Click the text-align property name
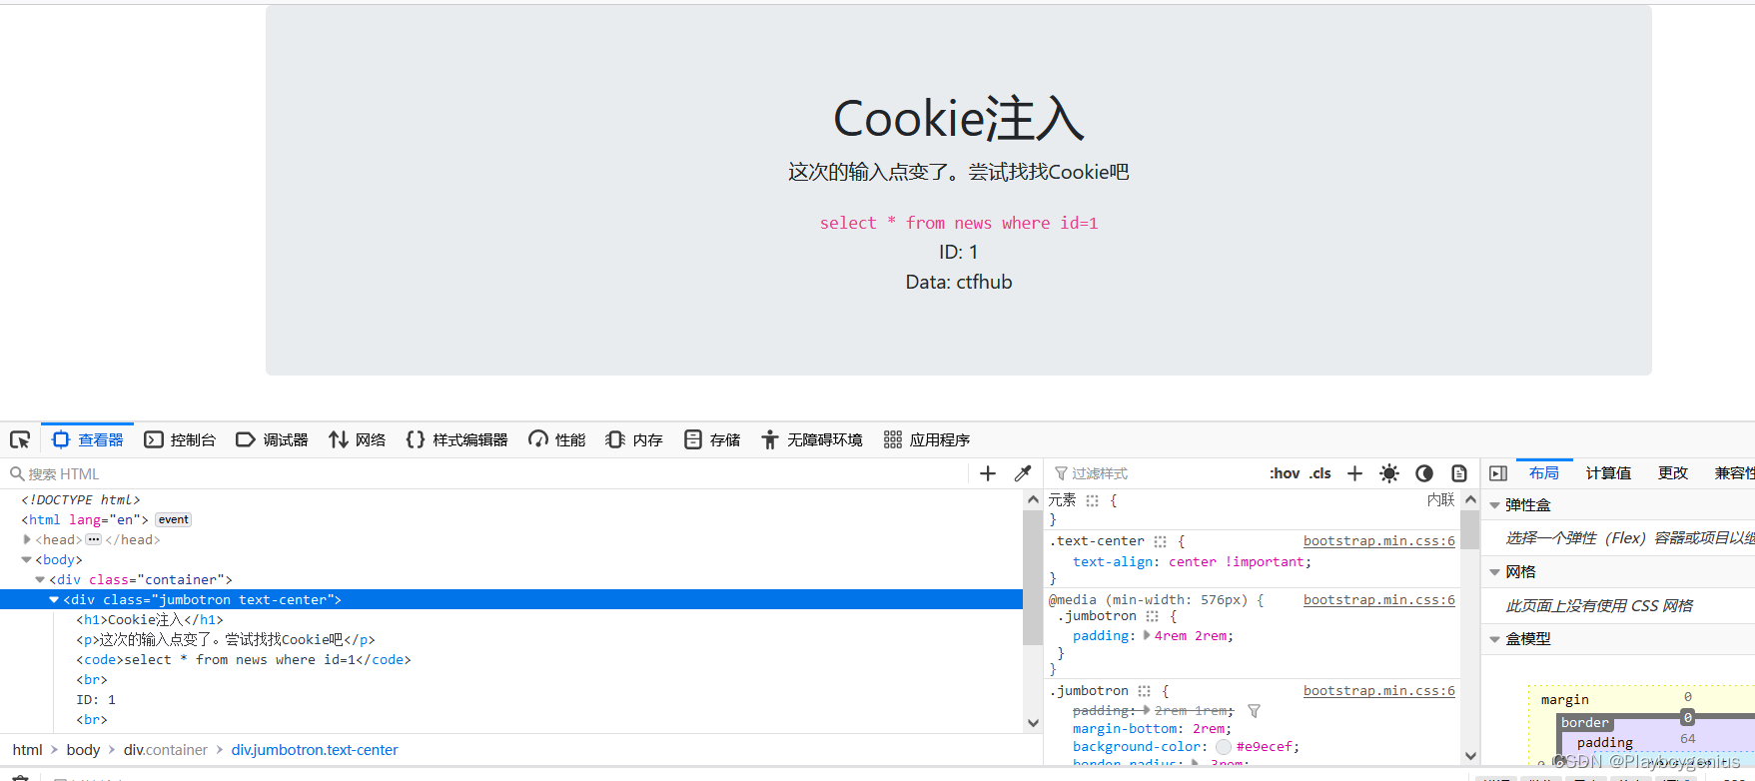1755x781 pixels. [x=1113, y=561]
